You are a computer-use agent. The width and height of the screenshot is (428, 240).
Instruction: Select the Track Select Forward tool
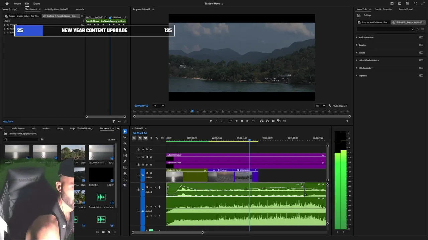[x=125, y=137]
